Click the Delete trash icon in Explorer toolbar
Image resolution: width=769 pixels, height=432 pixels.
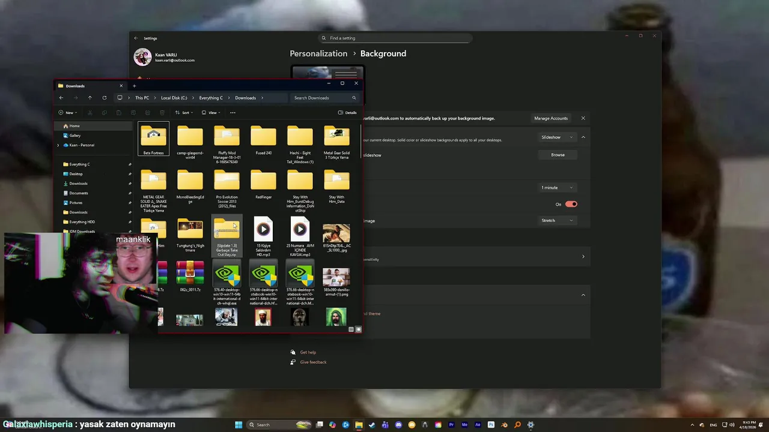click(162, 112)
